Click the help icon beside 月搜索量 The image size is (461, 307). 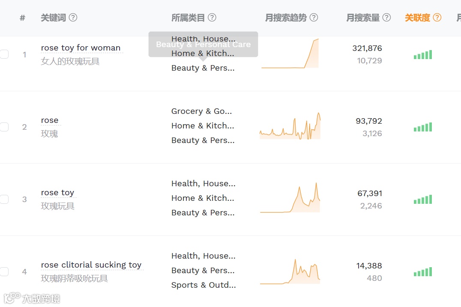[x=386, y=18]
